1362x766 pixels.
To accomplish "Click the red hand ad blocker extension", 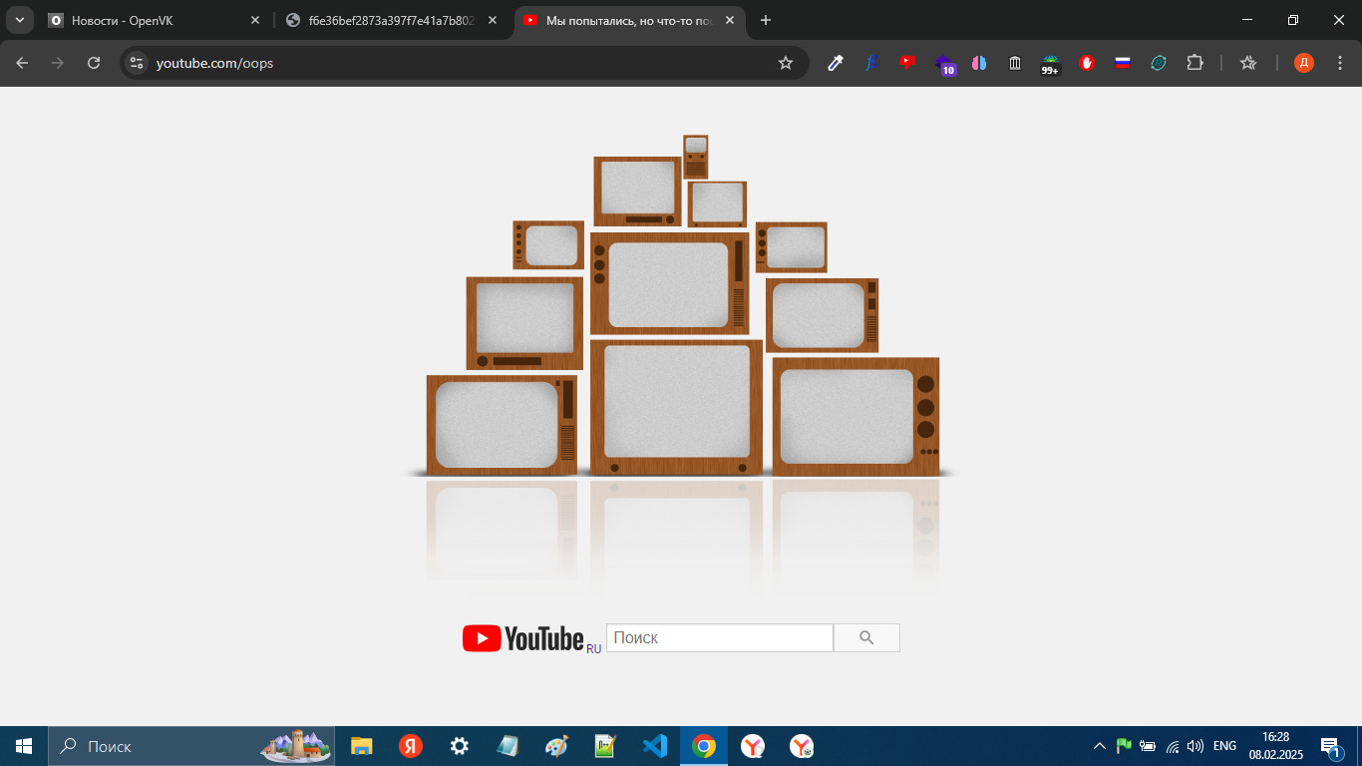I will point(1087,63).
